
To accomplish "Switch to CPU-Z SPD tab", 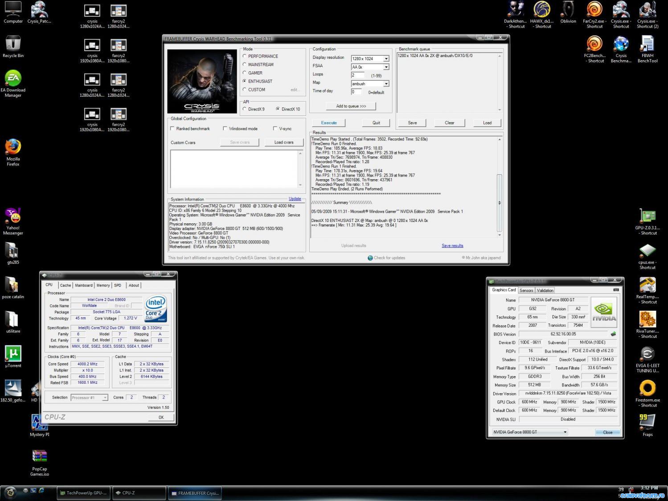I will click(118, 285).
